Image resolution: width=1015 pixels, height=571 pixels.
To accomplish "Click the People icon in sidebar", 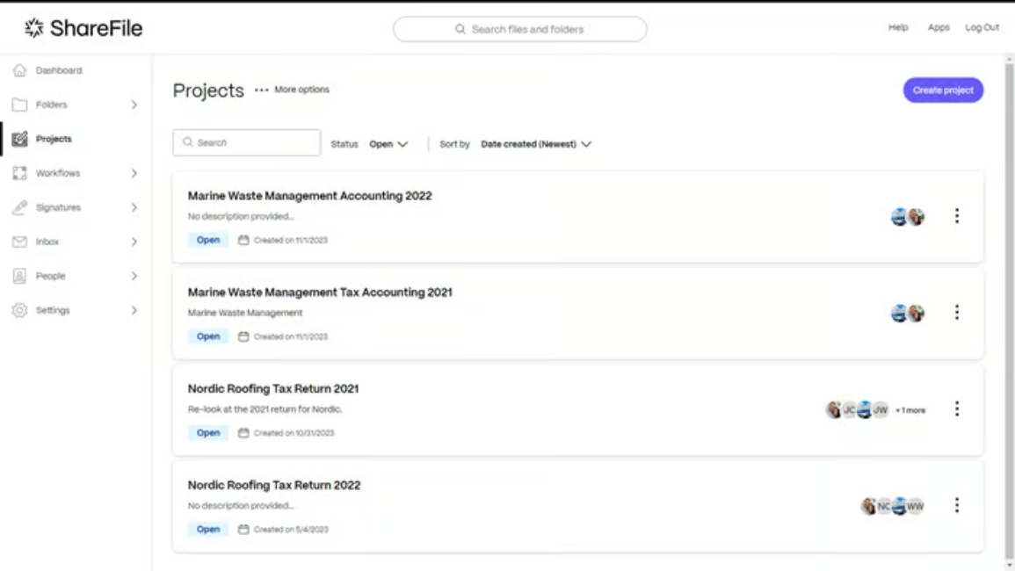I will 19,276.
